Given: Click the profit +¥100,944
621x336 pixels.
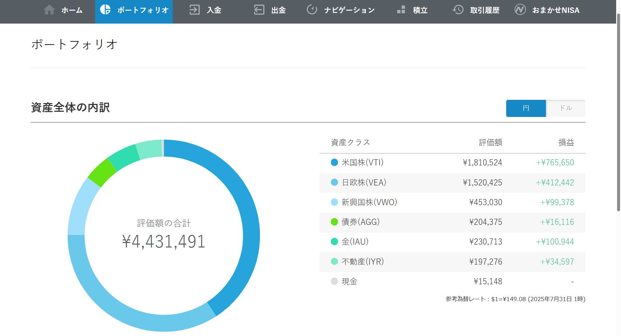Looking at the screenshot, I should (555, 242).
